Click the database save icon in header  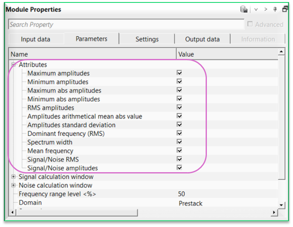pos(244,9)
